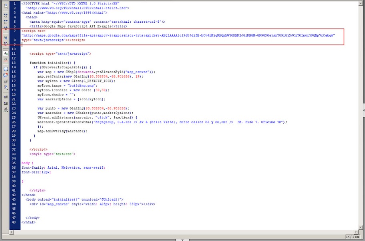Click line number 43 in the gutter
Screen dimensions: 365x241
(x=14, y=199)
